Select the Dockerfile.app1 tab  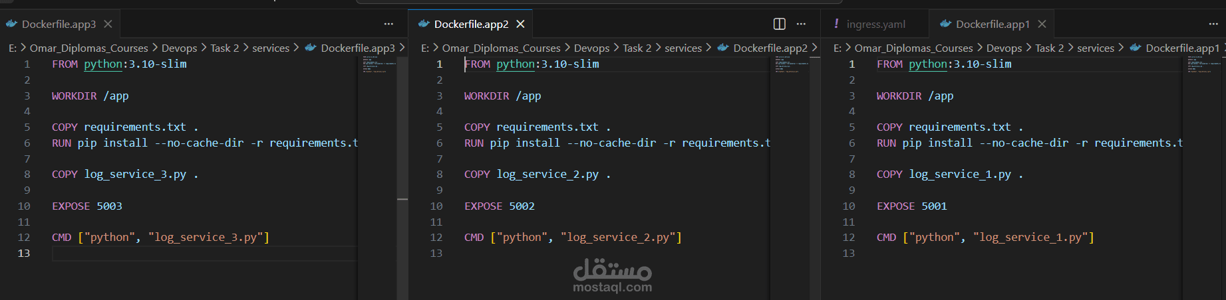point(993,24)
